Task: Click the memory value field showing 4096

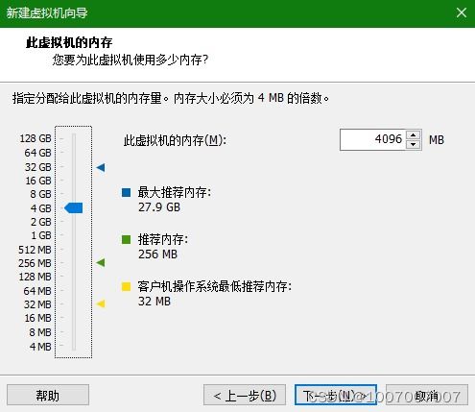Action: [x=372, y=139]
